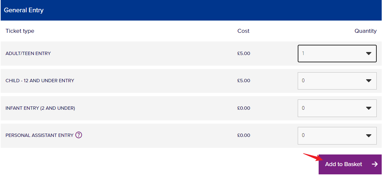
Task: Select the CHILD - 12 AND UNDER ENTRY label
Action: coord(40,81)
